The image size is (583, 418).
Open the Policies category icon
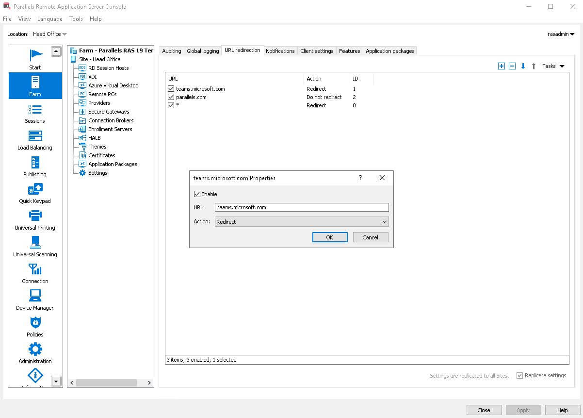pyautogui.click(x=35, y=322)
